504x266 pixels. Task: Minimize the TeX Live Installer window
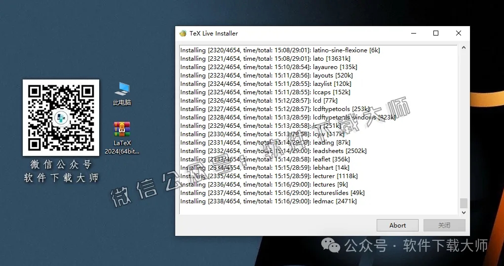coord(413,34)
